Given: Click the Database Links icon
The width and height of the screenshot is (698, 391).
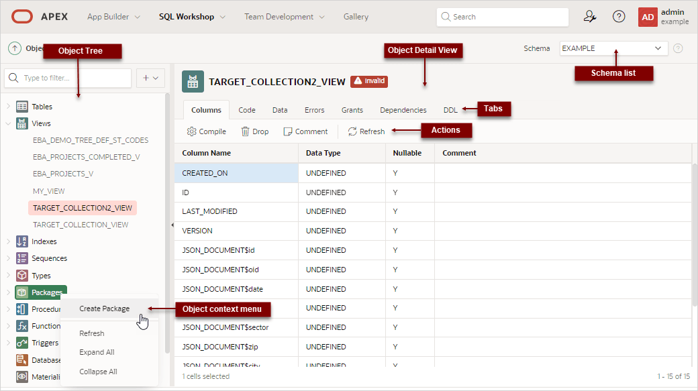Looking at the screenshot, I should pyautogui.click(x=21, y=360).
